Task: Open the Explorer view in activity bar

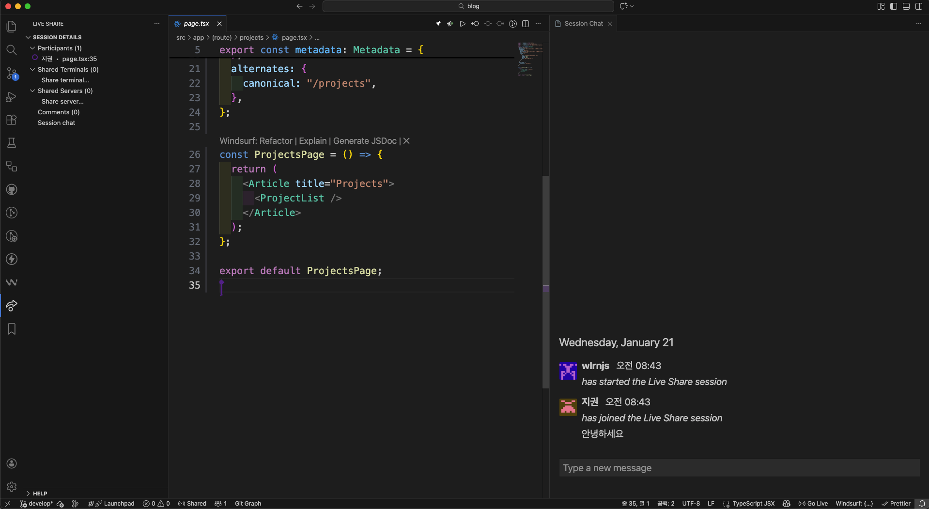Action: point(12,27)
